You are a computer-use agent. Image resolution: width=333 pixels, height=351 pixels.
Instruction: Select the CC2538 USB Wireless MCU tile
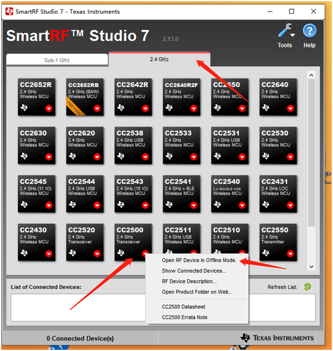coord(133,146)
